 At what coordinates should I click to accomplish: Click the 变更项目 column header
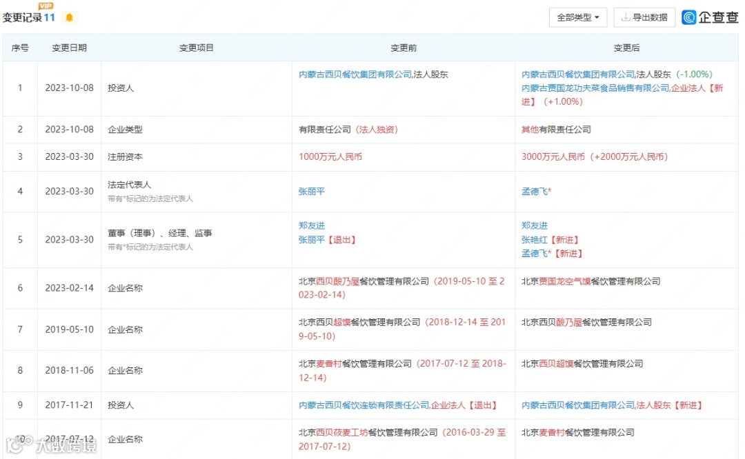[196, 48]
